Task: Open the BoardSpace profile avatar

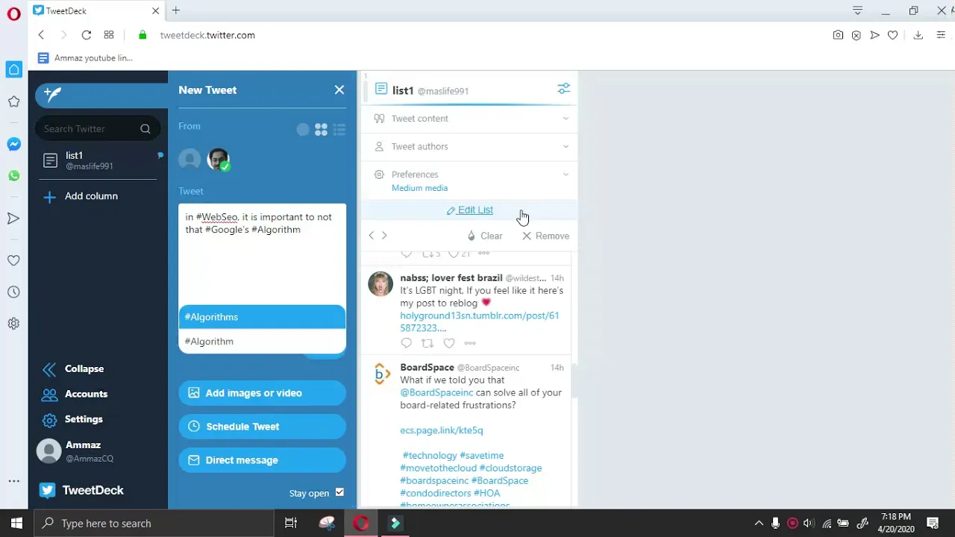Action: (x=381, y=374)
